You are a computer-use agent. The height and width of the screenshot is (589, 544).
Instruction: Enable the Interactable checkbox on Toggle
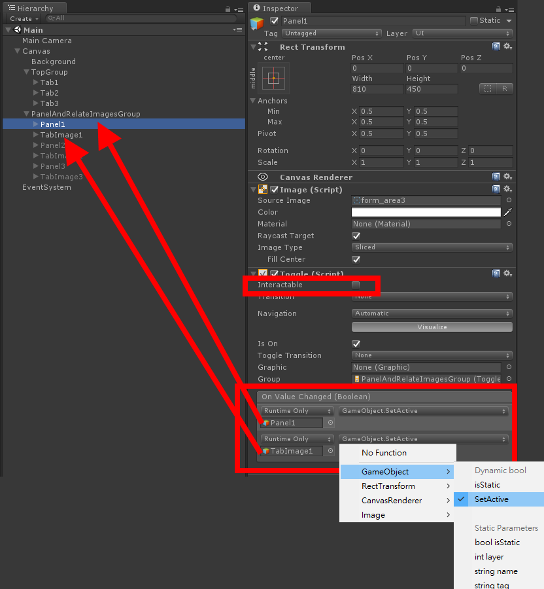point(356,286)
